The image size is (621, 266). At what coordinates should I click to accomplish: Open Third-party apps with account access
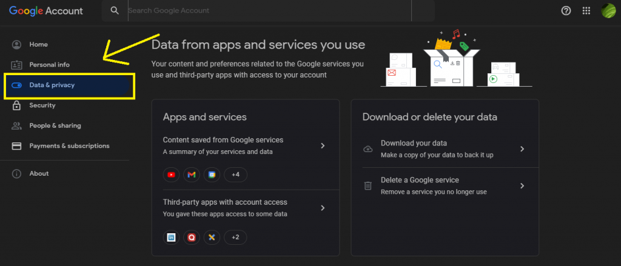(x=246, y=208)
